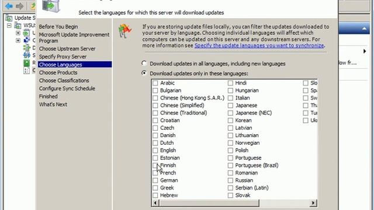Expand the first child node under WSUS server
Viewport: 374px width, 210px height.
pyautogui.click(x=18, y=33)
